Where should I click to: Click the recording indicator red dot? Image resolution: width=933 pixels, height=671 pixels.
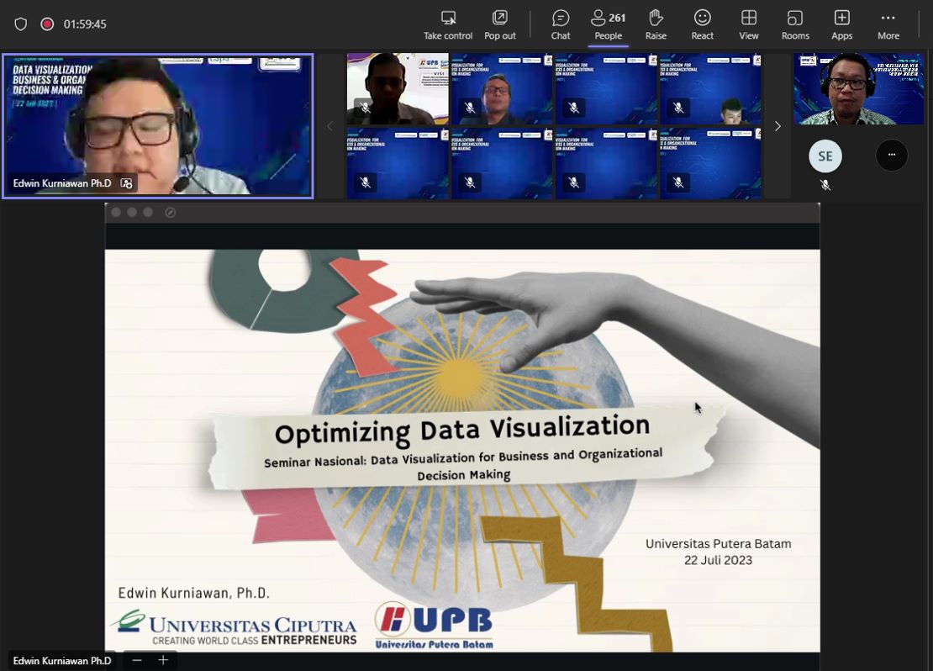coord(47,24)
